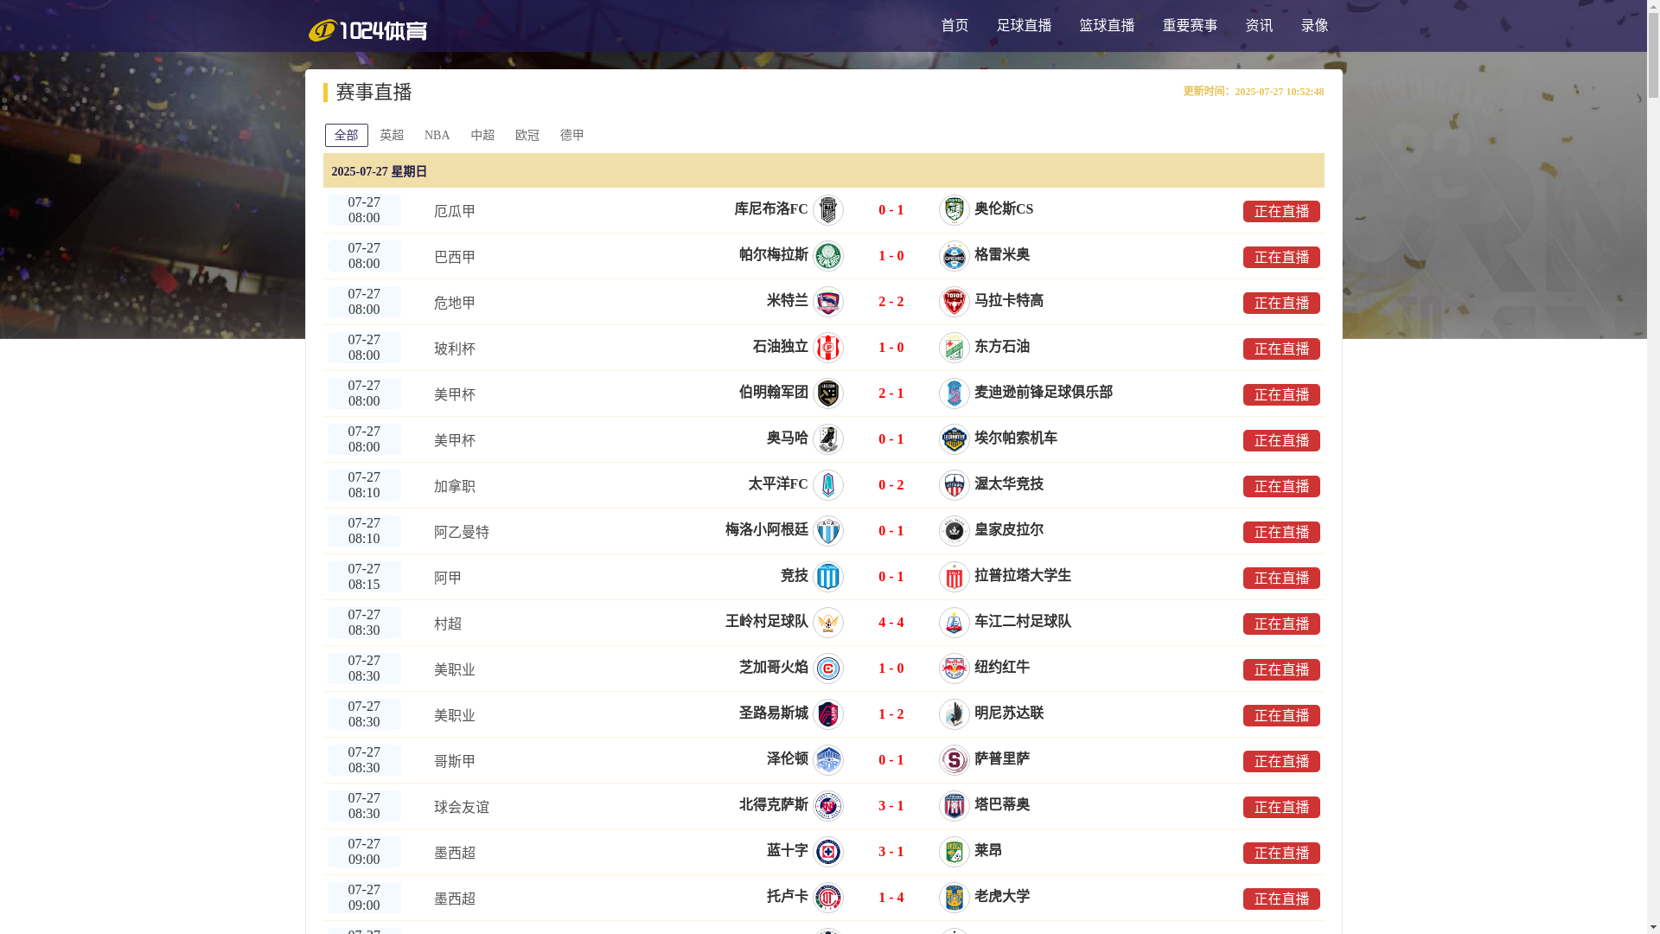1660x934 pixels.
Task: Open 重要赛事 navigation item
Action: click(x=1190, y=26)
